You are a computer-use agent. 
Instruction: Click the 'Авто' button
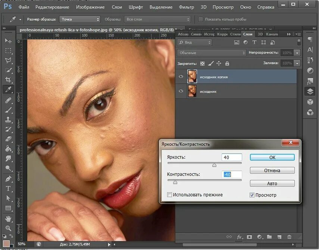click(272, 183)
